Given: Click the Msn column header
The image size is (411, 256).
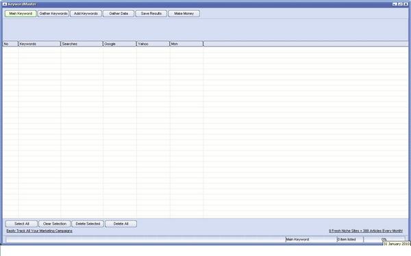Looking at the screenshot, I should click(186, 44).
